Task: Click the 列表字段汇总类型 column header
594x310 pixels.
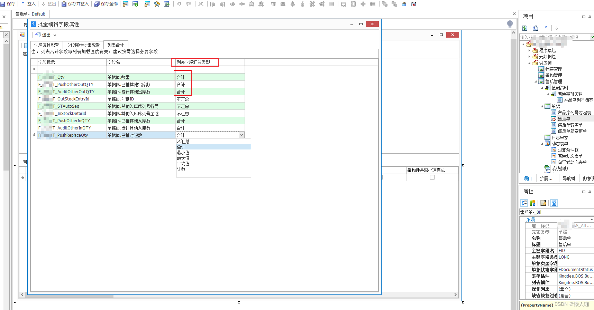Action: (210, 62)
